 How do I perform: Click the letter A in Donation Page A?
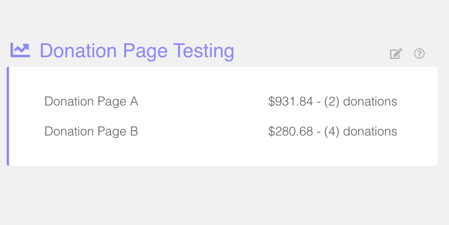134,101
